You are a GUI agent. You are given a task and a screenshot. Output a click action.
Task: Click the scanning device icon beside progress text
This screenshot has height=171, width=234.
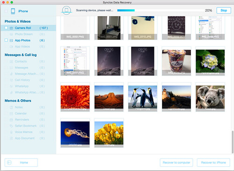point(66,10)
